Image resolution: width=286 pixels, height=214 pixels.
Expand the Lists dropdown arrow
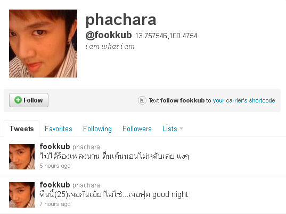pos(181,129)
